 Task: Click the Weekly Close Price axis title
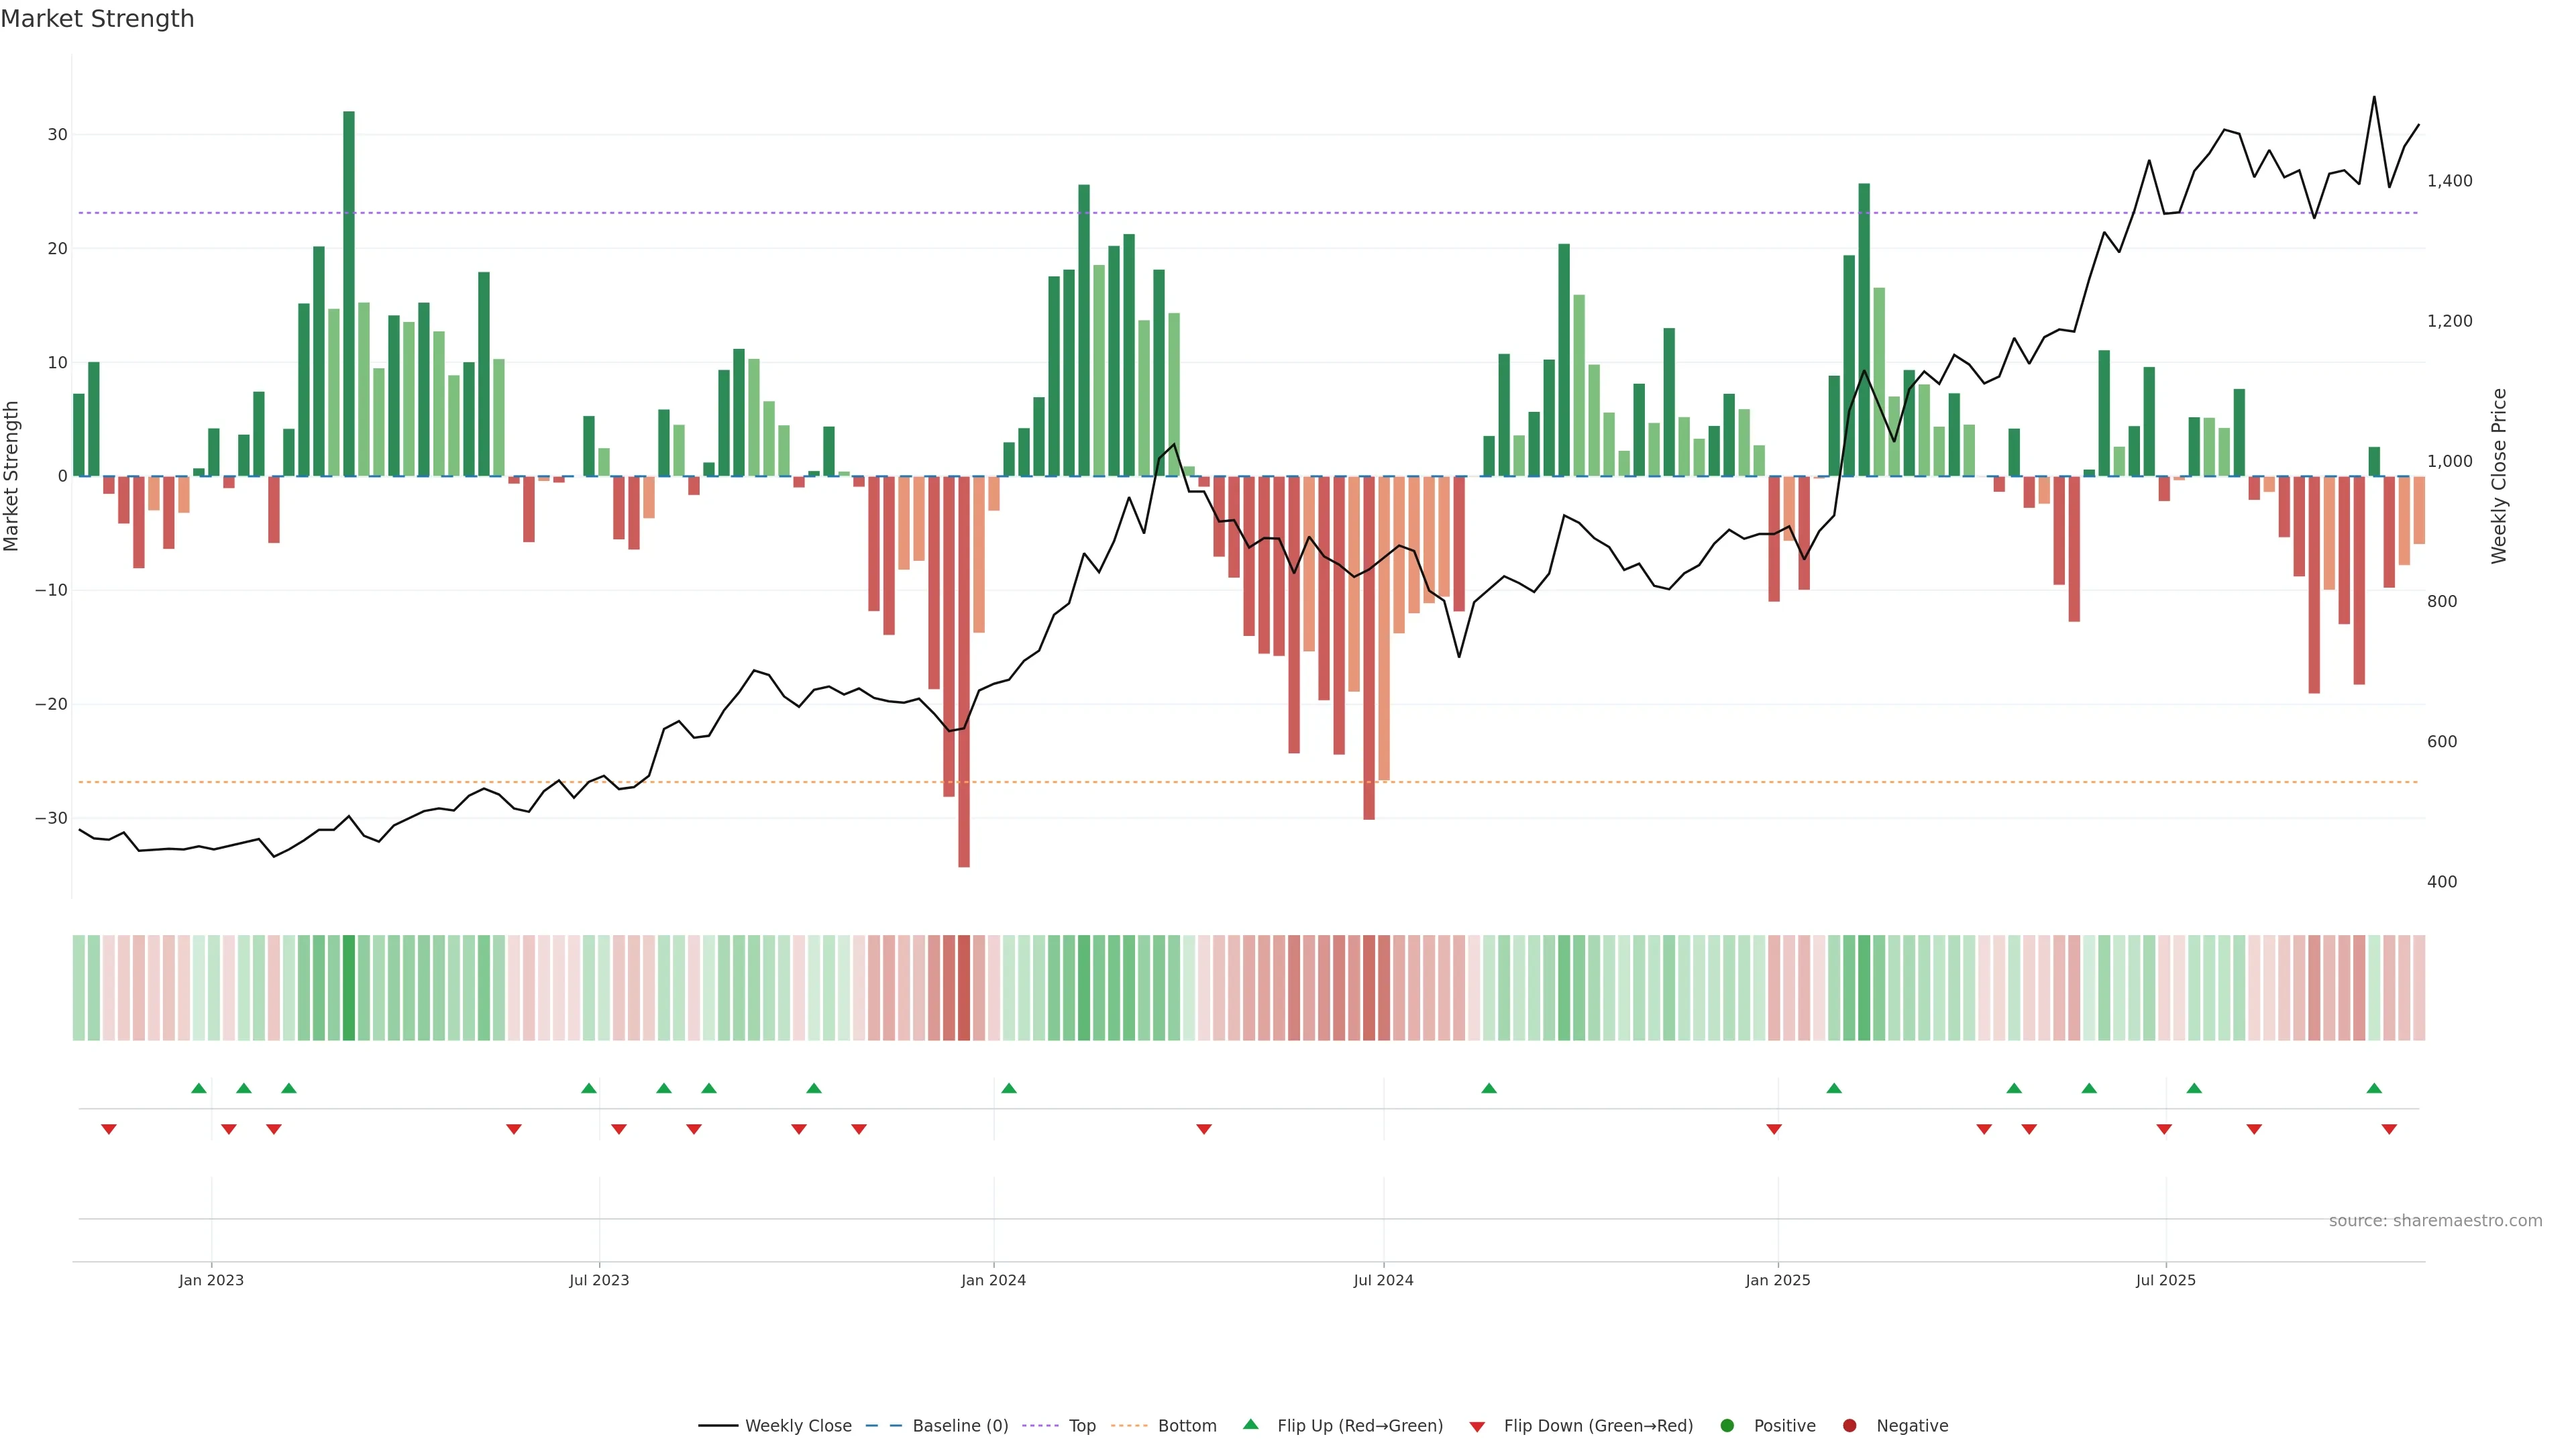(2499, 476)
